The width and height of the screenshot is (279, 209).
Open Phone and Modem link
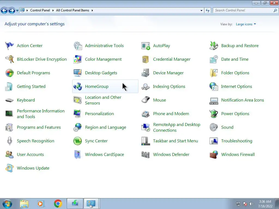click(x=171, y=114)
